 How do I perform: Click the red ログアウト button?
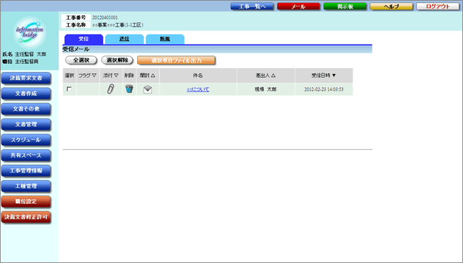point(437,6)
